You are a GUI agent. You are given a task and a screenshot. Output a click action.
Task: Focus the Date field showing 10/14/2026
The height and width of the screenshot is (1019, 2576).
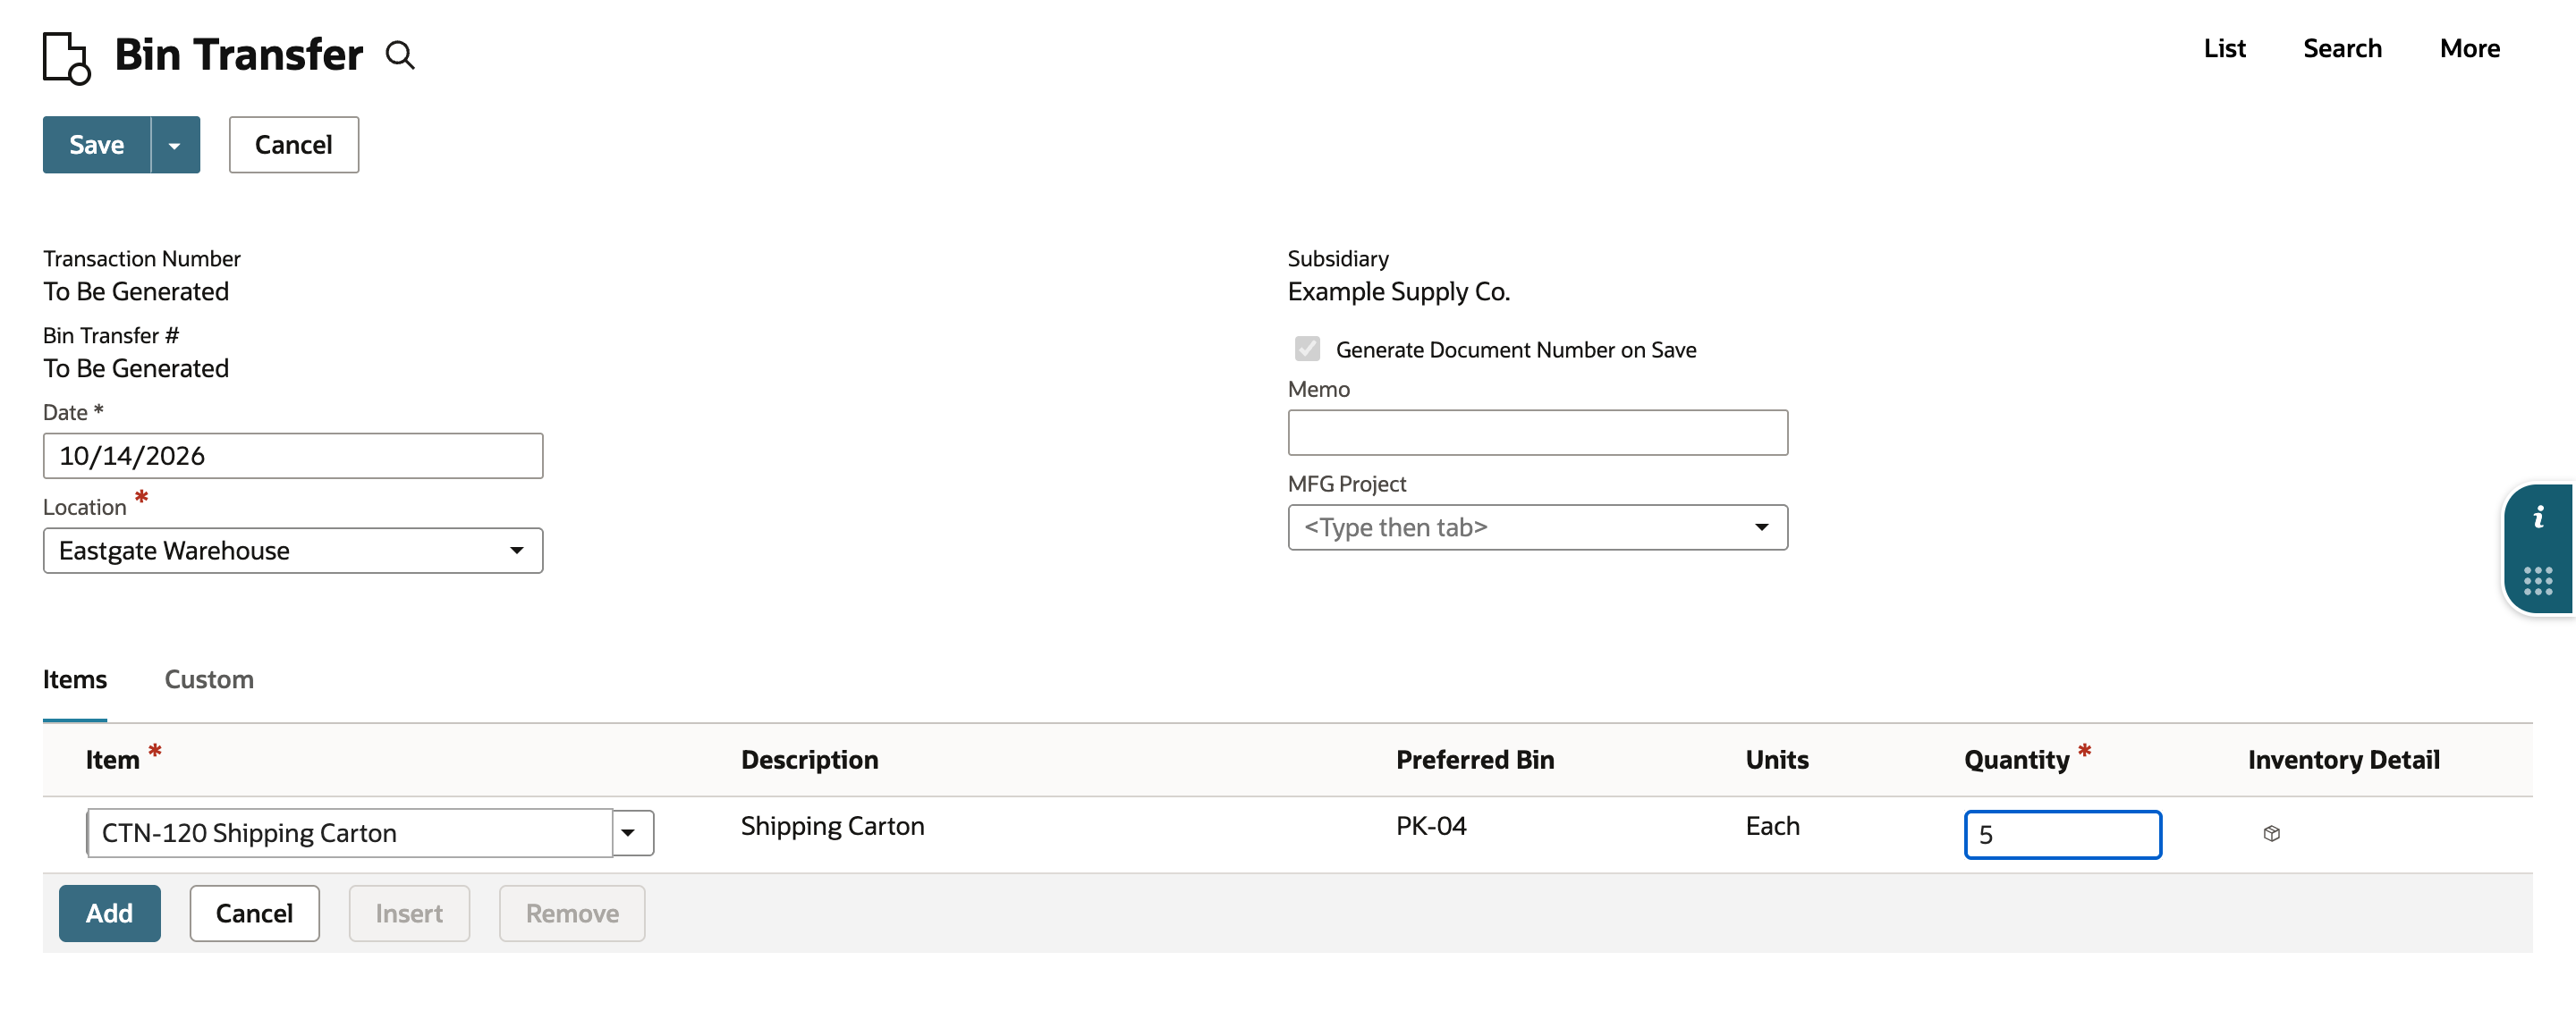pyautogui.click(x=293, y=456)
